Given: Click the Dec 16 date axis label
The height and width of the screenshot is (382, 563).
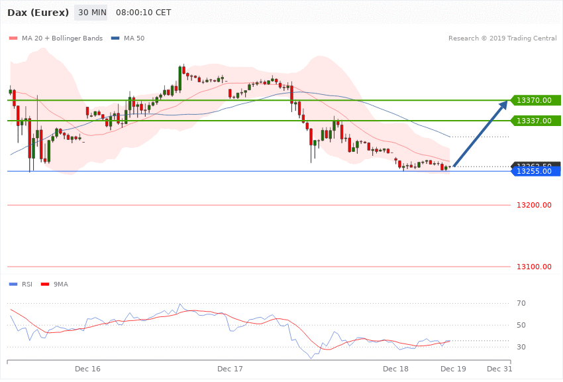Looking at the screenshot, I should [87, 369].
